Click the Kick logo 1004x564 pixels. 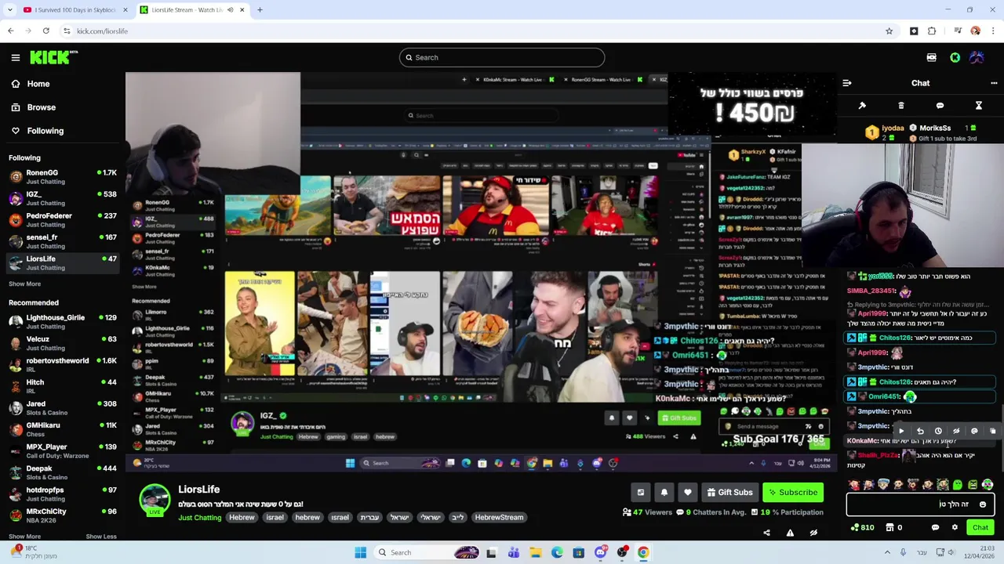coord(53,57)
